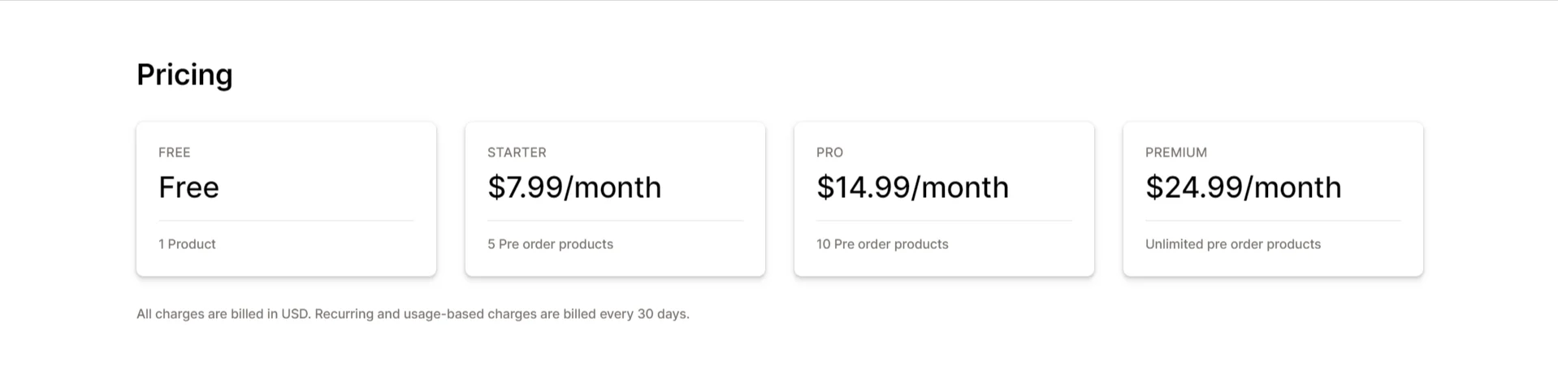Click the PRO plan label
The height and width of the screenshot is (378, 1558).
(829, 152)
